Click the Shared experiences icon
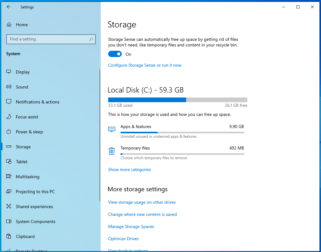Viewport: 321px width, 252px height. pos(9,206)
